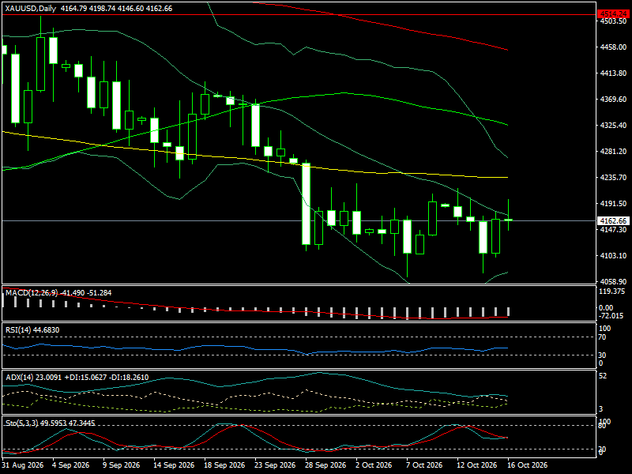The image size is (632, 474).
Task: Click the "4369.60" price axis label
Action: (613, 100)
